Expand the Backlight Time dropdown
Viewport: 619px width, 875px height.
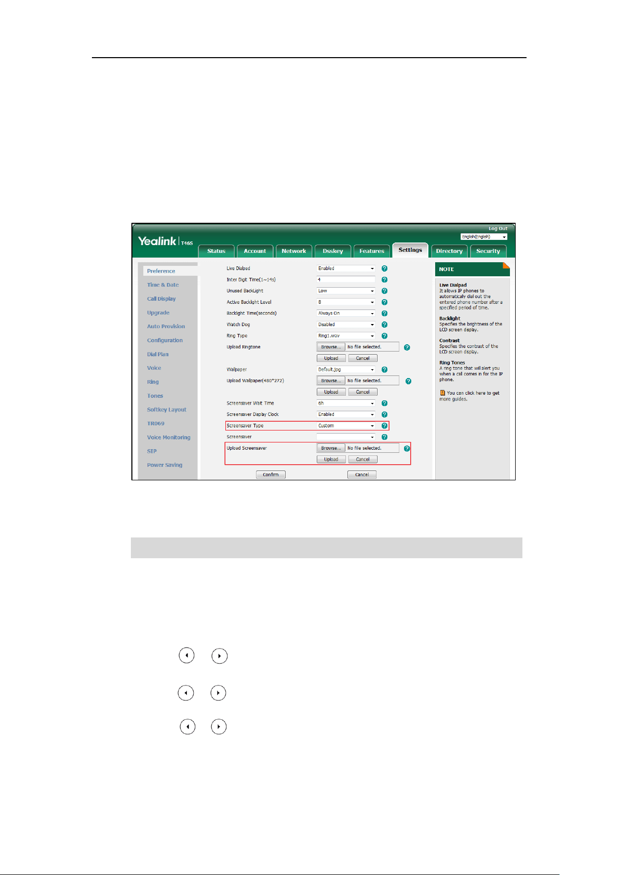click(346, 313)
